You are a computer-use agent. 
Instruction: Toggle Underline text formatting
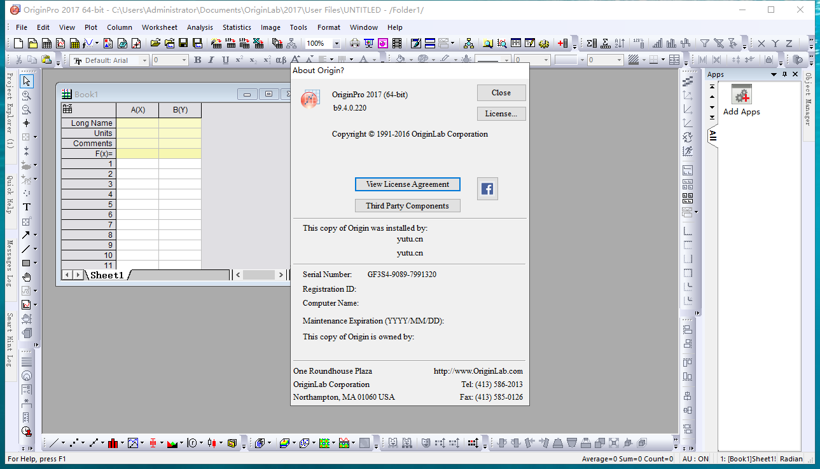225,60
